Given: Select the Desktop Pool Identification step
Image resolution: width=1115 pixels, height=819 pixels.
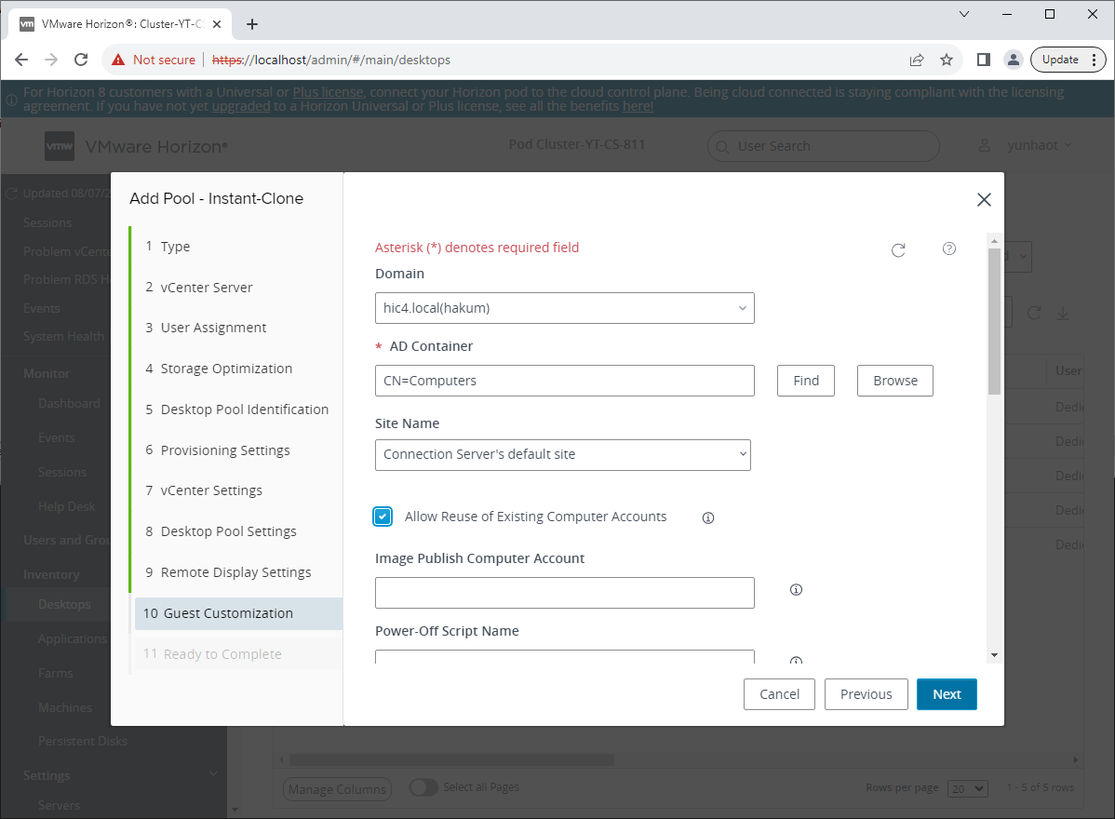Looking at the screenshot, I should (244, 409).
